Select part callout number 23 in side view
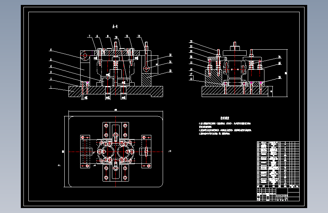 (x=191, y=42)
